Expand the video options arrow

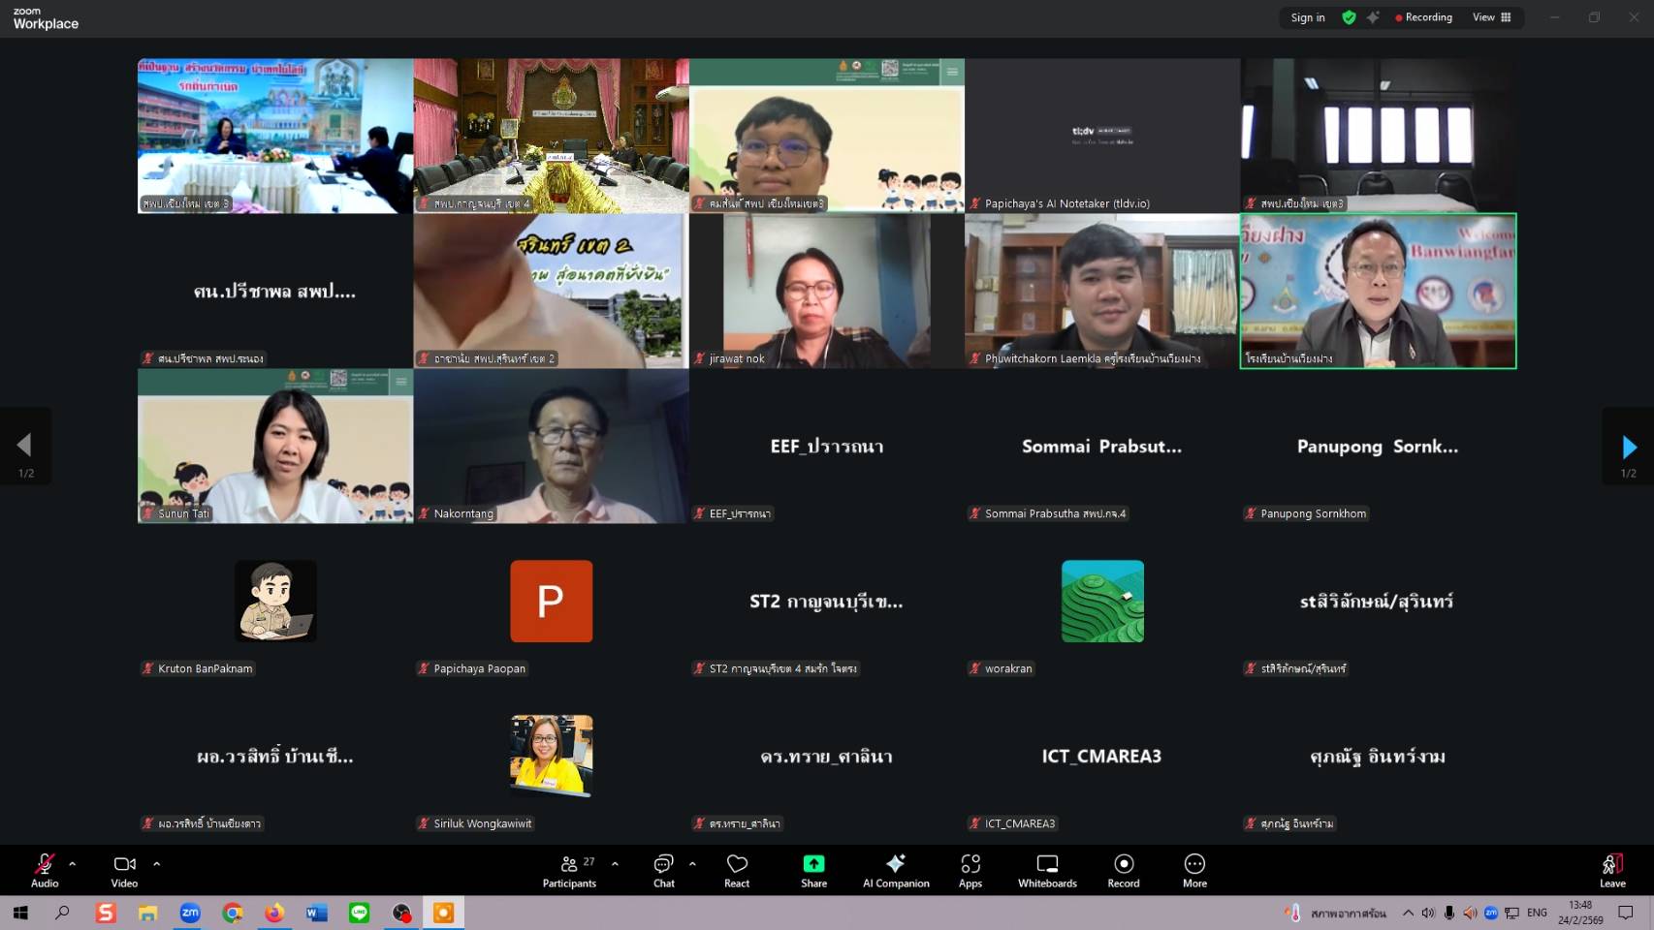157,863
